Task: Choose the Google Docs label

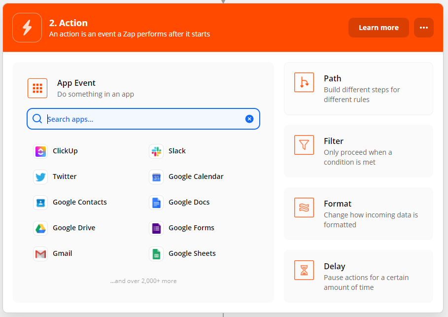Action: click(189, 202)
